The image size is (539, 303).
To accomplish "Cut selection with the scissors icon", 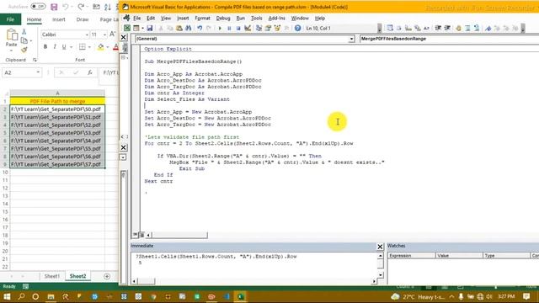I will point(24,32).
